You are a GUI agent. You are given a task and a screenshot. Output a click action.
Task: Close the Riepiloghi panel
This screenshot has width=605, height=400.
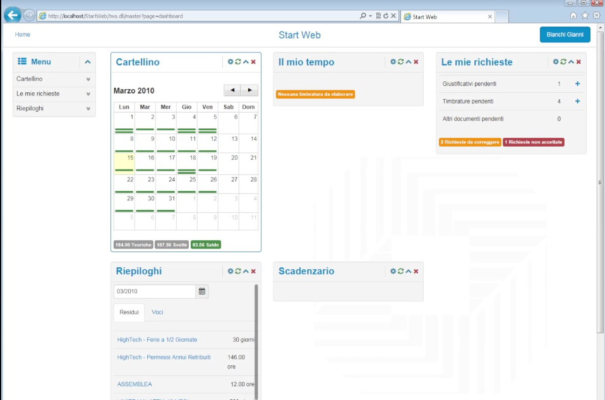coord(253,271)
